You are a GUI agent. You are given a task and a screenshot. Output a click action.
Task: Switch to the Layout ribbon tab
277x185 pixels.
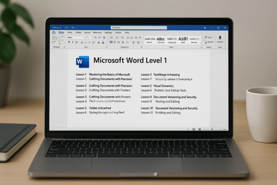(x=87, y=32)
